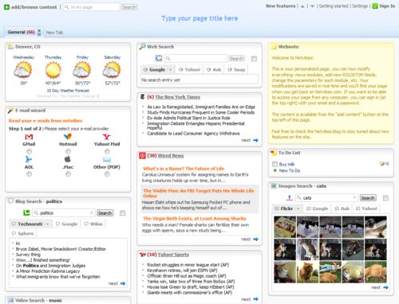Click the Gmail icon in E-mail wizard
The image size is (399, 304).
tap(29, 137)
